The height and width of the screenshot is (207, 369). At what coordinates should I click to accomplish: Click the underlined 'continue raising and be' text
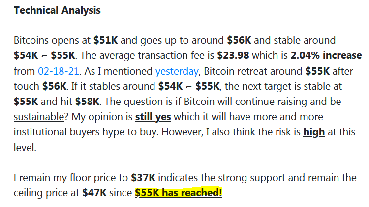pos(288,102)
